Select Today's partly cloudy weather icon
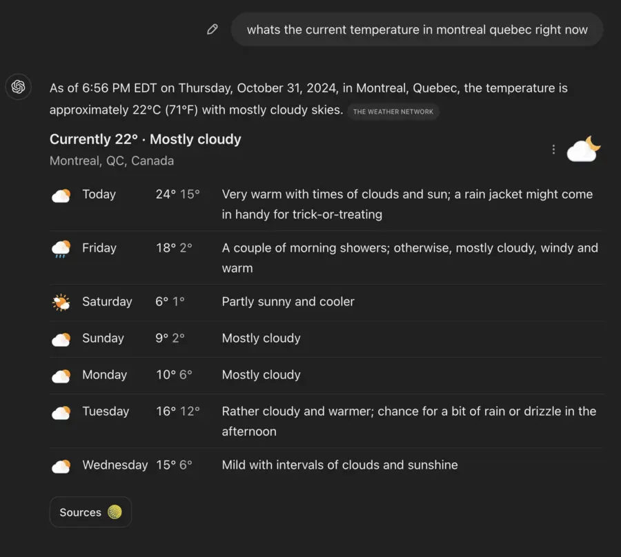This screenshot has height=557, width=621. tap(61, 195)
